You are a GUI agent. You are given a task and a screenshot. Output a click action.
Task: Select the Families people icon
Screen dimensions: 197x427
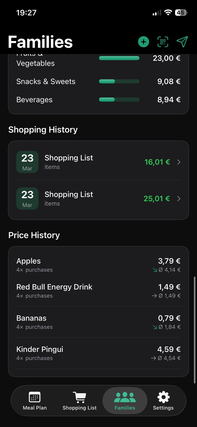125,397
